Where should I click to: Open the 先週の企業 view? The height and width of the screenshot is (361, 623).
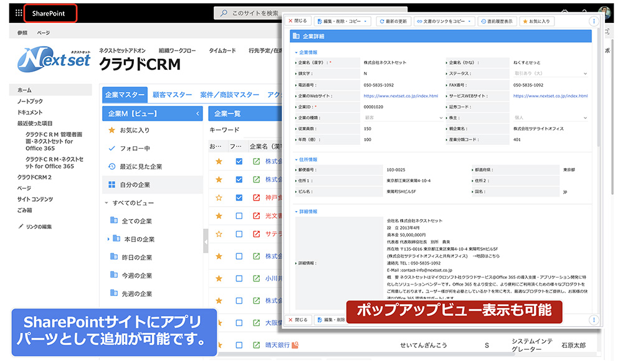[x=131, y=294]
